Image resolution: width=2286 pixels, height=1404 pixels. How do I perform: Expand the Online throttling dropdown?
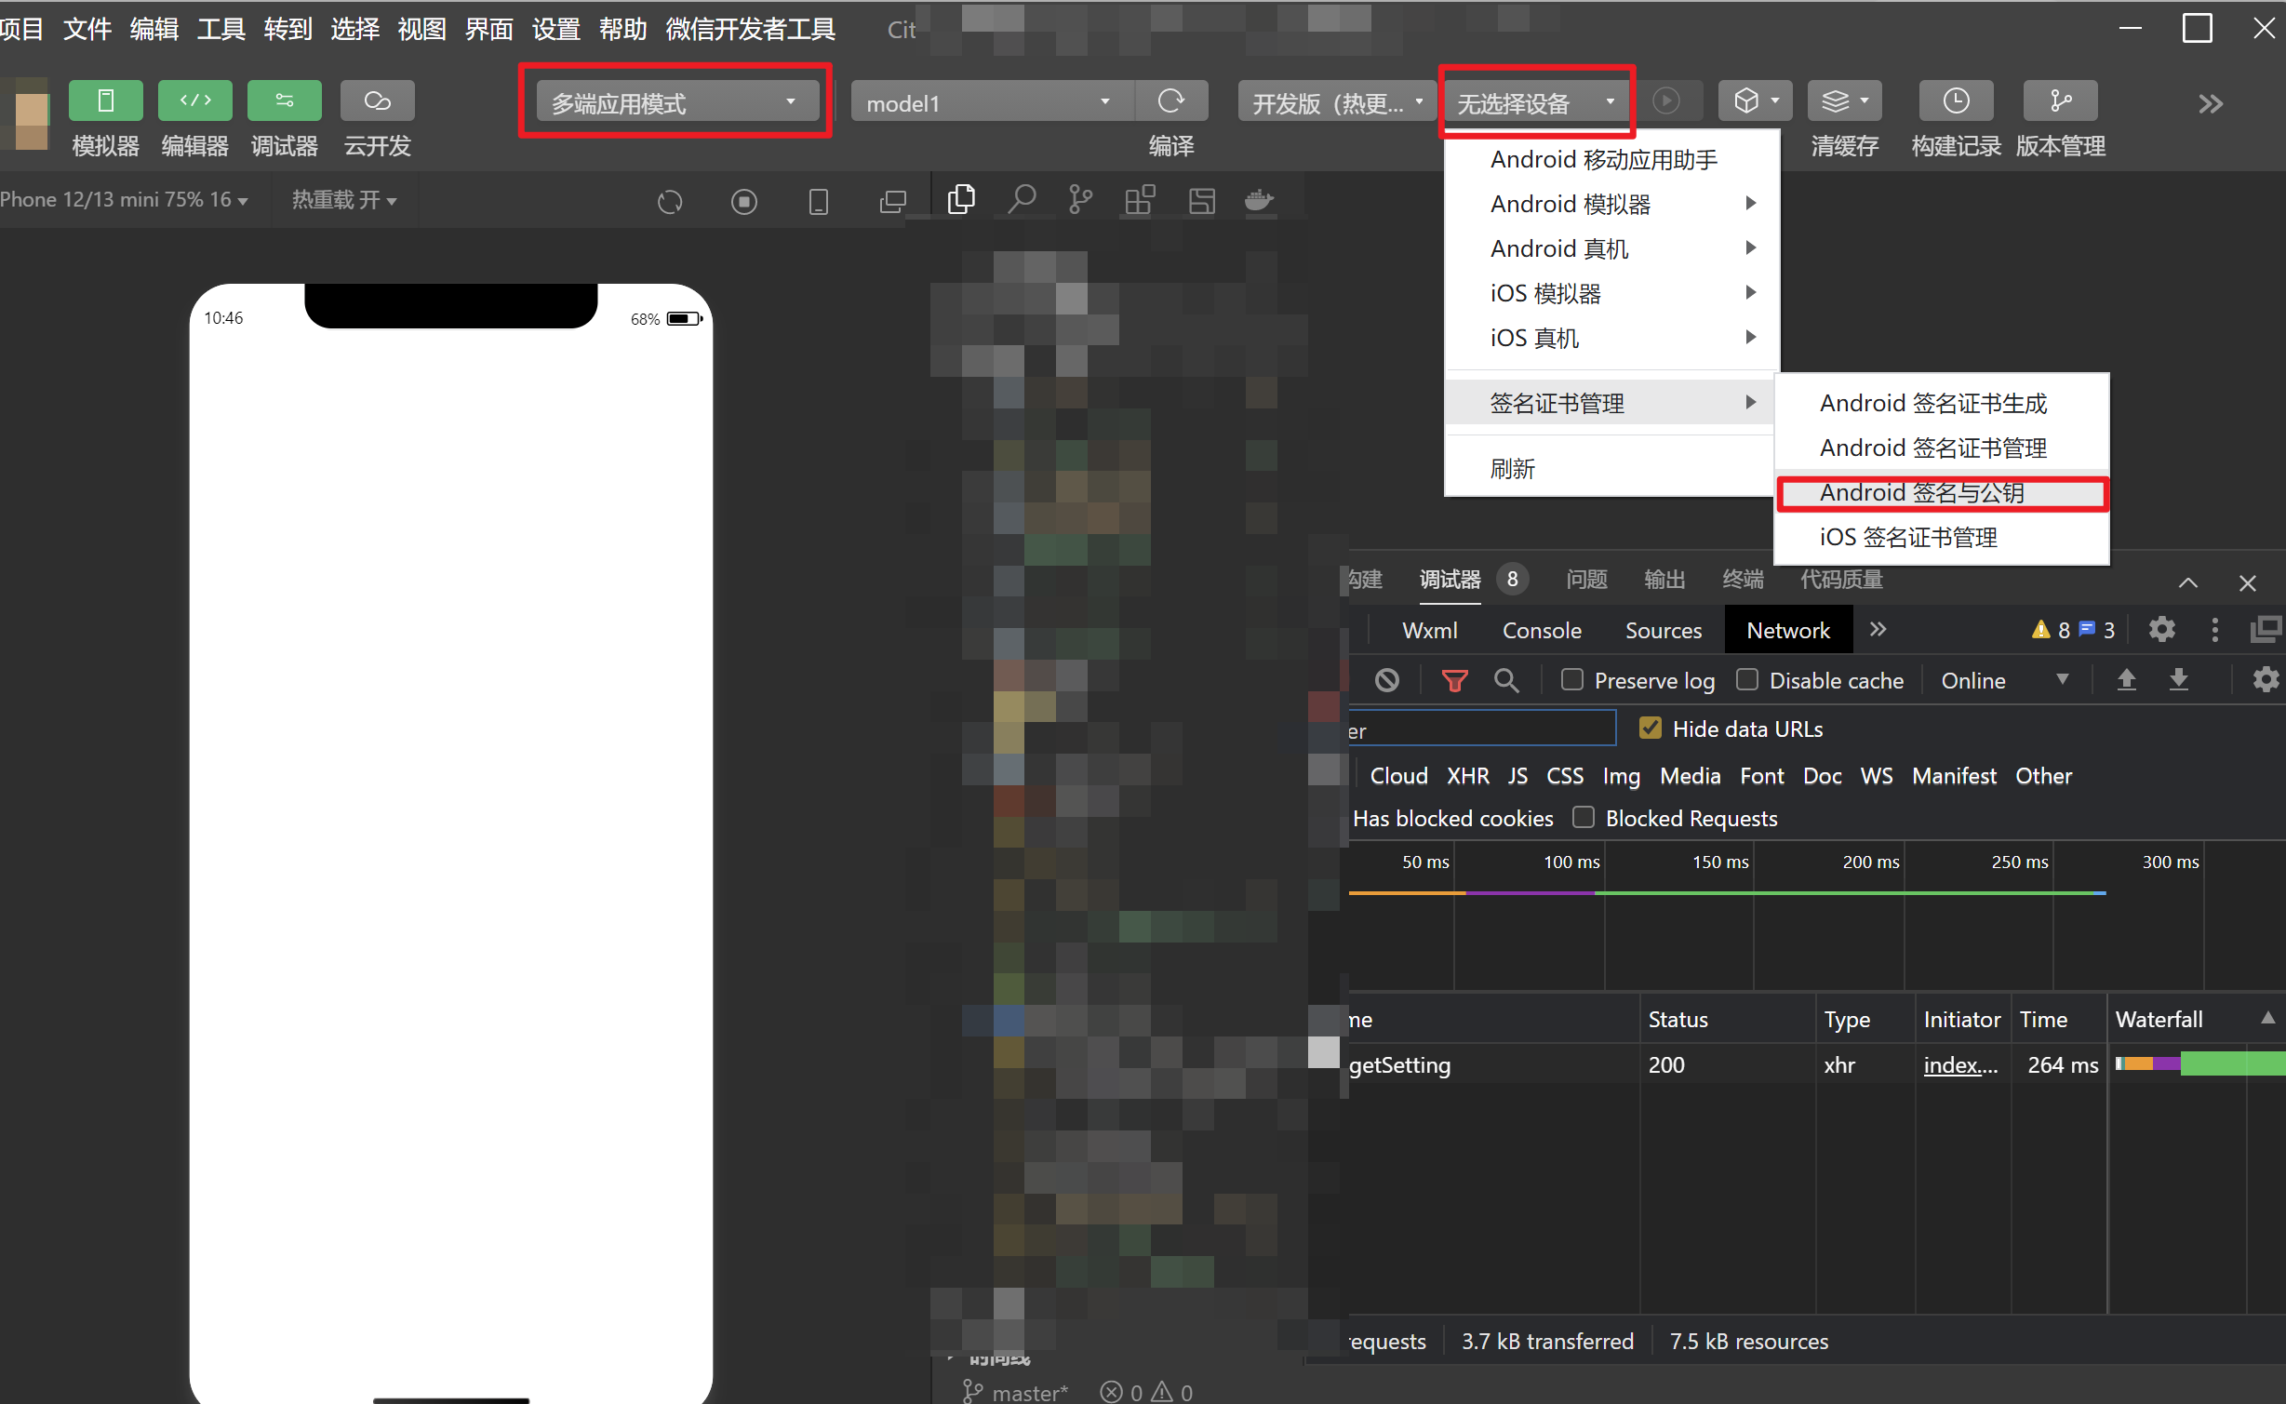pos(2000,680)
